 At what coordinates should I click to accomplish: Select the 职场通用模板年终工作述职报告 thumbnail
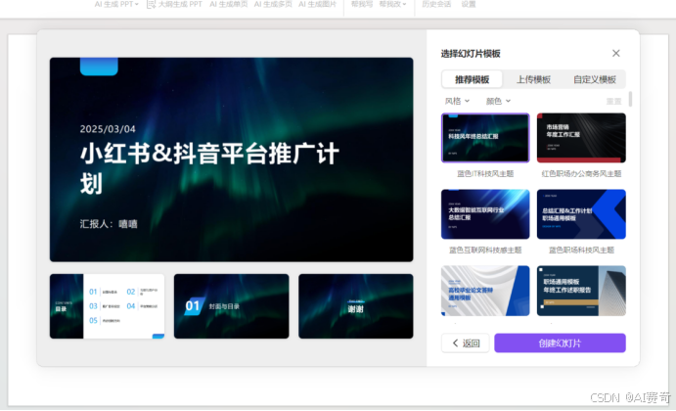581,291
